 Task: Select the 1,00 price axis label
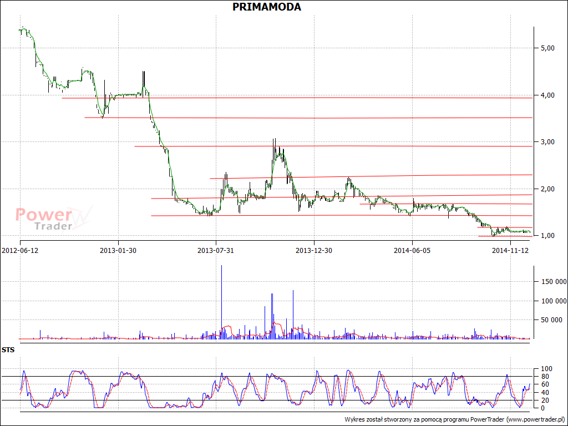547,236
